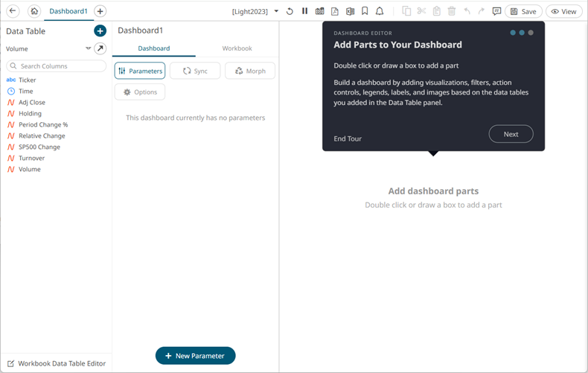Expand the Volume data table dropdown
Image resolution: width=588 pixels, height=373 pixels.
[88, 48]
